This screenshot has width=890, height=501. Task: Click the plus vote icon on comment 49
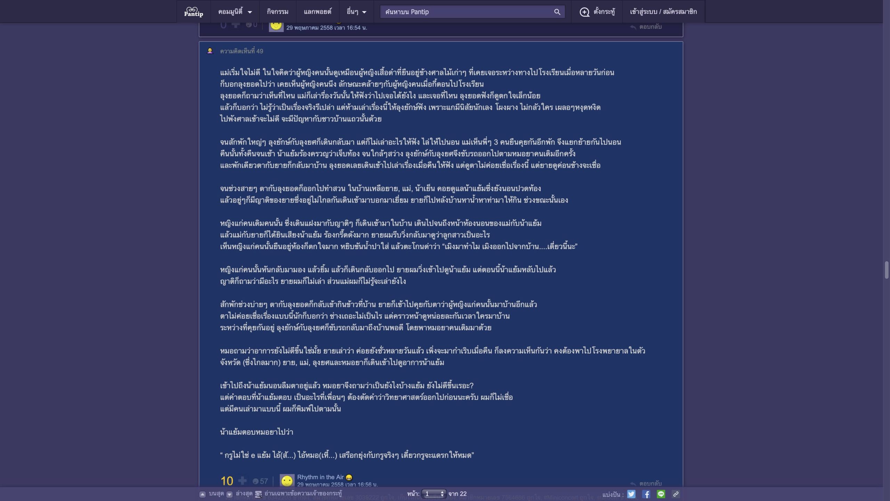pyautogui.click(x=242, y=481)
